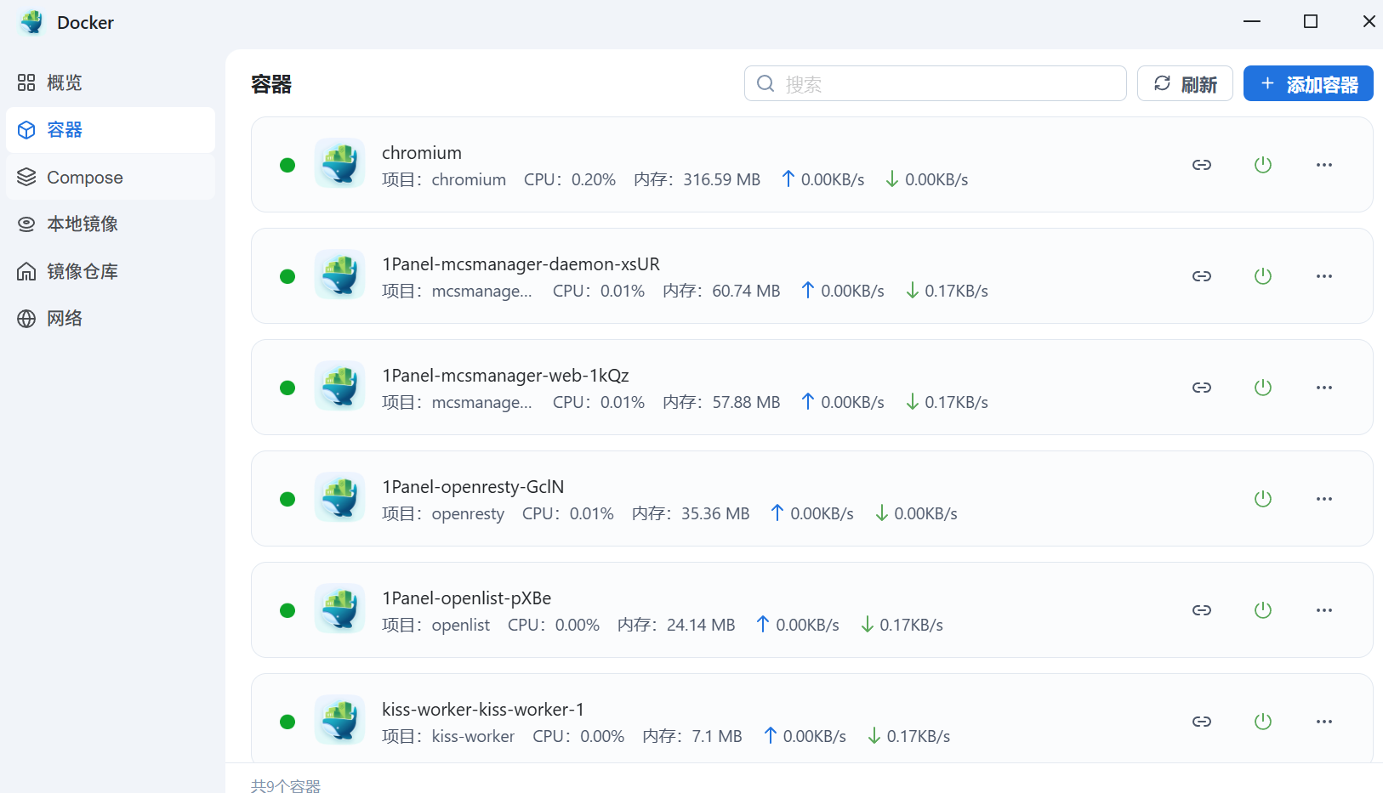Click CPU value 0.20%
The width and height of the screenshot is (1383, 793).
[x=594, y=179]
